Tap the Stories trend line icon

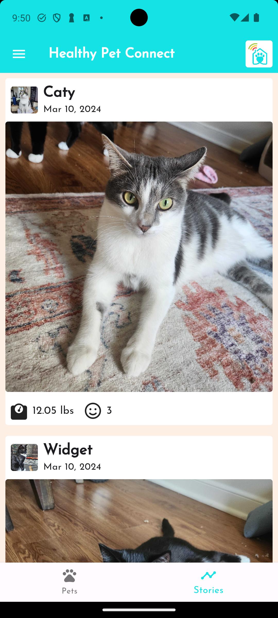208,575
